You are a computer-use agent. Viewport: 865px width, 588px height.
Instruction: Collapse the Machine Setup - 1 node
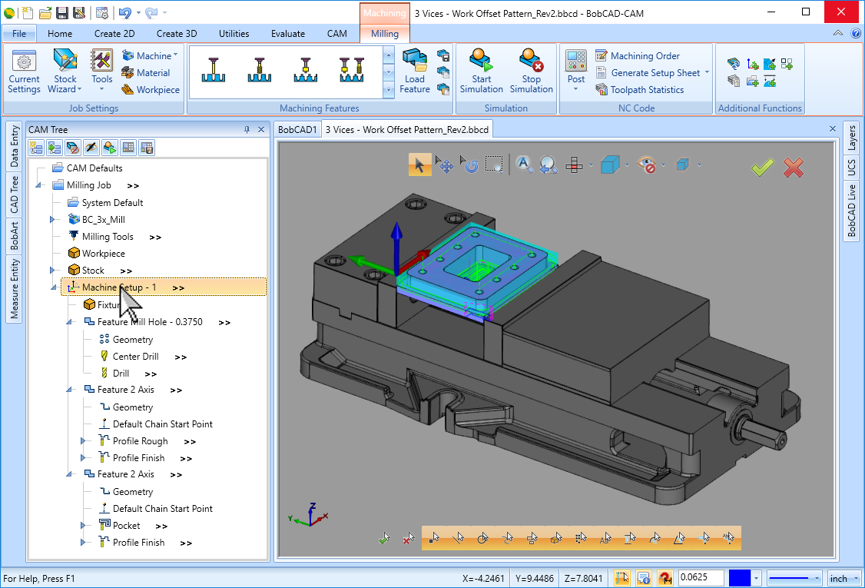(54, 287)
